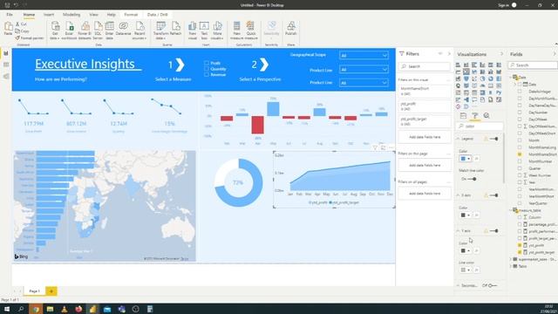Expand the supermarket_sales table
Image resolution: width=558 pixels, height=314 pixels.
[511, 259]
